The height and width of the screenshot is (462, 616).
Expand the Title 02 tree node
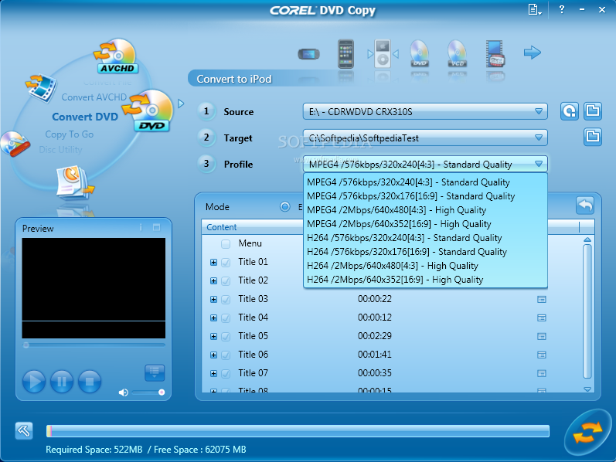coord(214,281)
